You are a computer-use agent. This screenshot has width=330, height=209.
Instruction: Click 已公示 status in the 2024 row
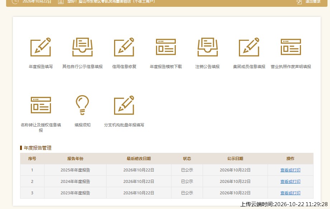click(x=187, y=181)
